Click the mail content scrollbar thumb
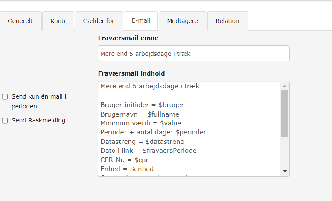 [x=285, y=113]
